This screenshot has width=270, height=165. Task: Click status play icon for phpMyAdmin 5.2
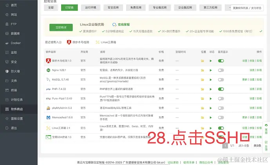tap(210, 108)
